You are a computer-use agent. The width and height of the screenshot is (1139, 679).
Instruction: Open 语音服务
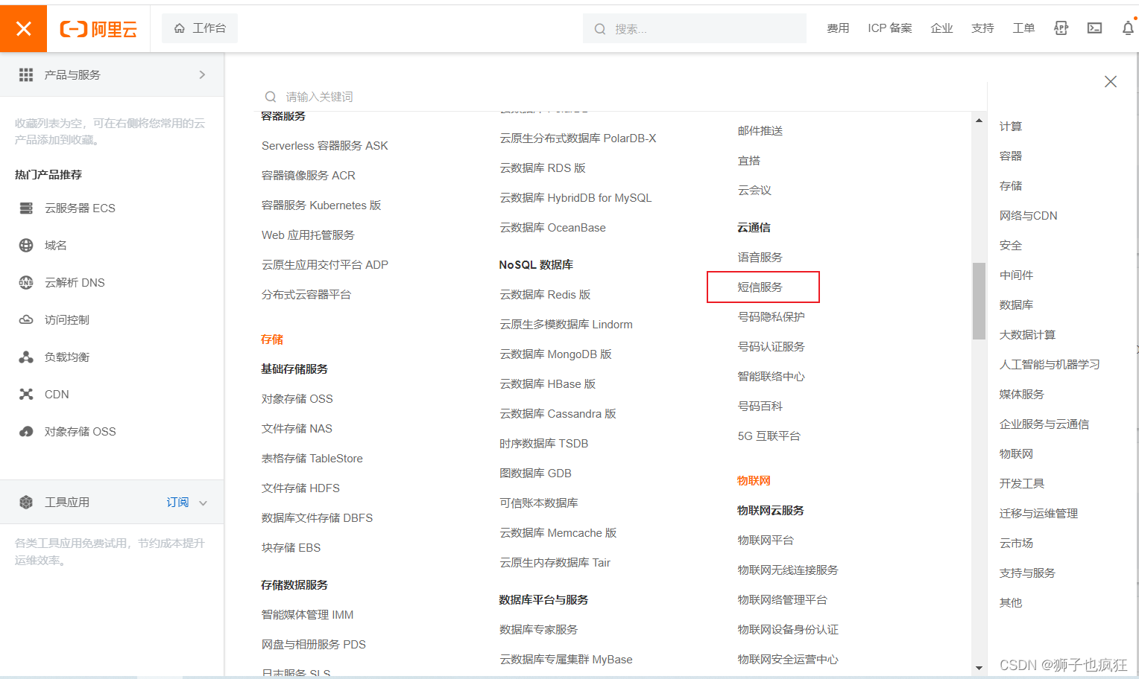tap(760, 257)
